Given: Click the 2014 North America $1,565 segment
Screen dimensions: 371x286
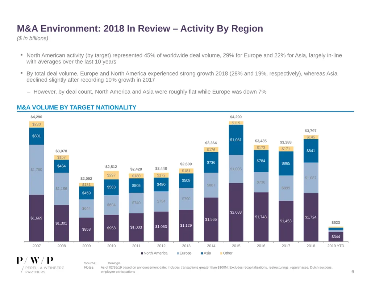Looking at the screenshot, I should [211, 219].
